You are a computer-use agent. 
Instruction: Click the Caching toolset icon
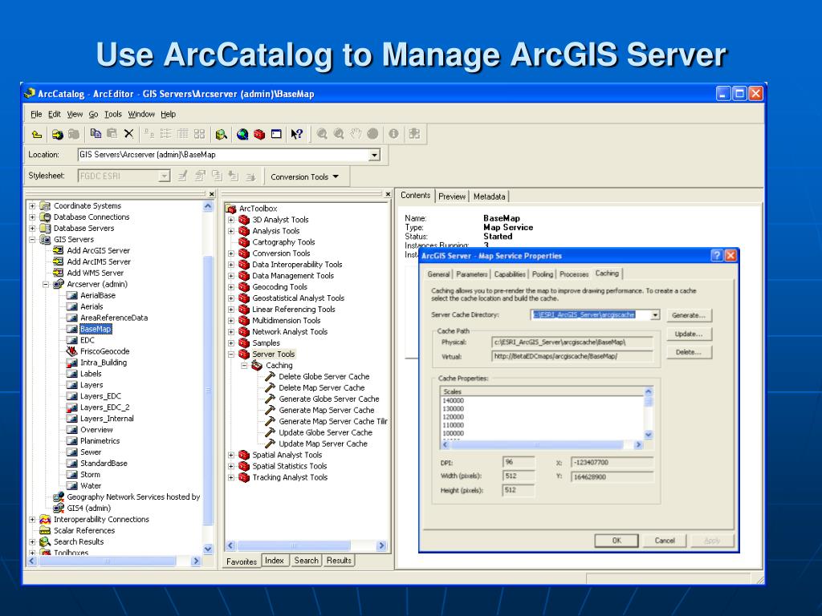coord(257,365)
